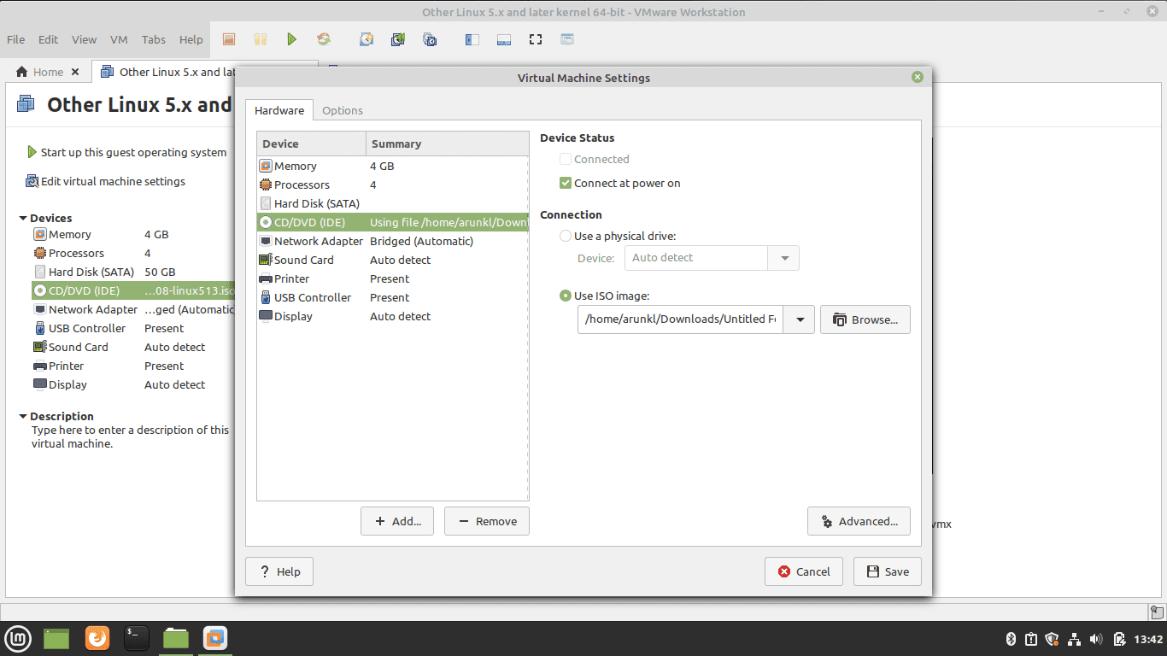Select the highlighted CD/DVD (IDE) row in settings list
Image resolution: width=1167 pixels, height=656 pixels.
click(392, 222)
